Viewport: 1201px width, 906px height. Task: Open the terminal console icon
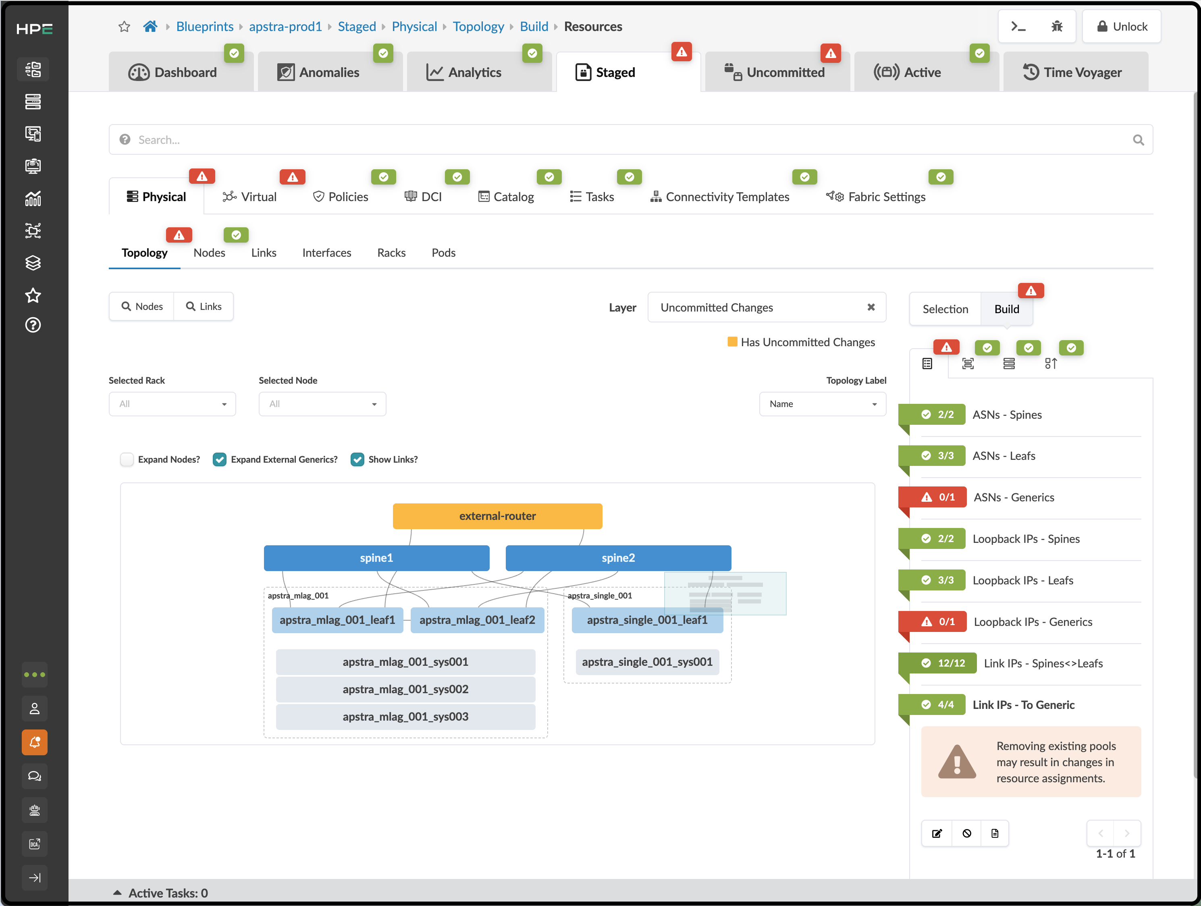[x=1018, y=27]
